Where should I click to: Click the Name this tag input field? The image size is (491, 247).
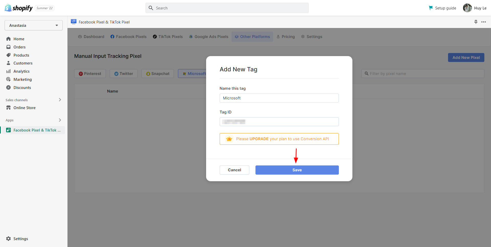click(279, 98)
